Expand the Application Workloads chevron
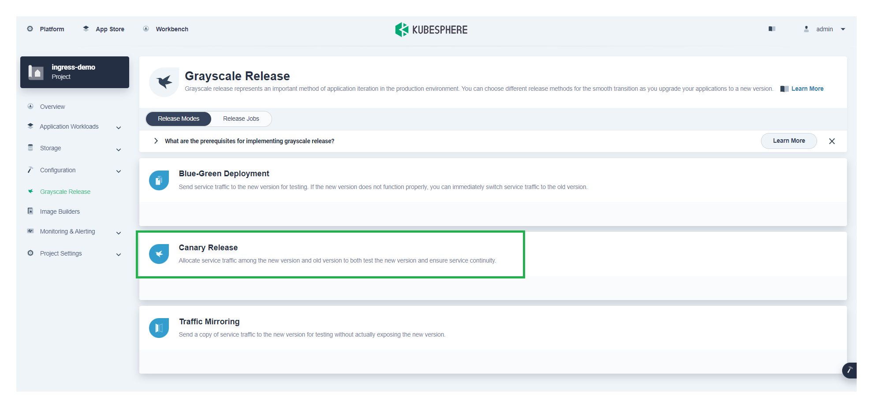Image resolution: width=873 pixels, height=408 pixels. pyautogui.click(x=119, y=127)
